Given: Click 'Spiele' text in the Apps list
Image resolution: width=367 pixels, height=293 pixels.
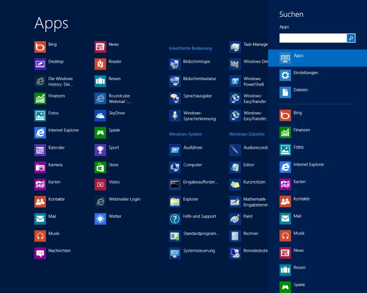Looking at the screenshot, I should pos(114,130).
